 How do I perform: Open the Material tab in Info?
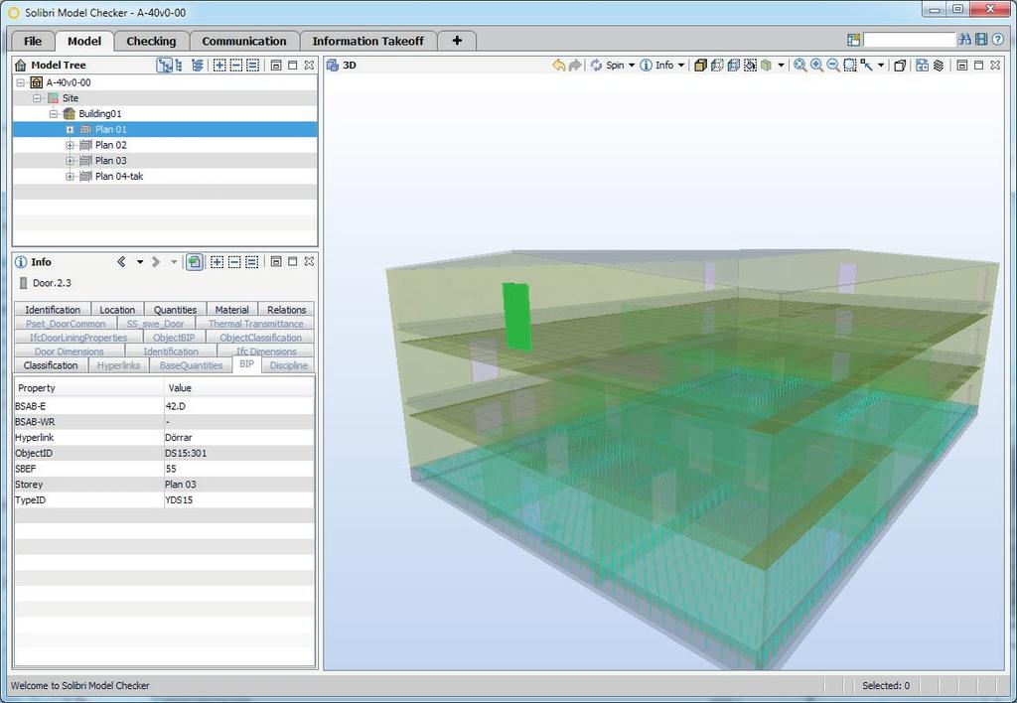click(x=232, y=310)
